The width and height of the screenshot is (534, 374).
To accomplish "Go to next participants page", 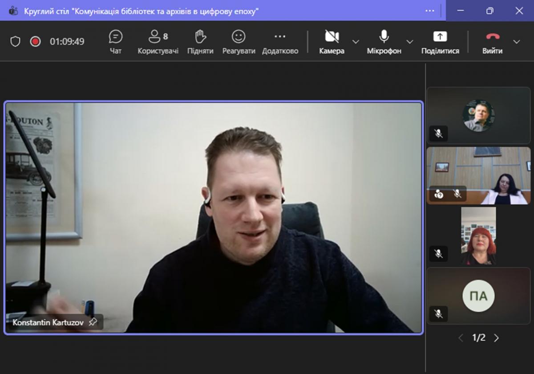I will tap(496, 338).
